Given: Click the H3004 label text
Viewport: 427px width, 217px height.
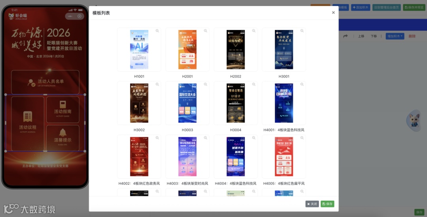Looking at the screenshot, I should (x=236, y=130).
